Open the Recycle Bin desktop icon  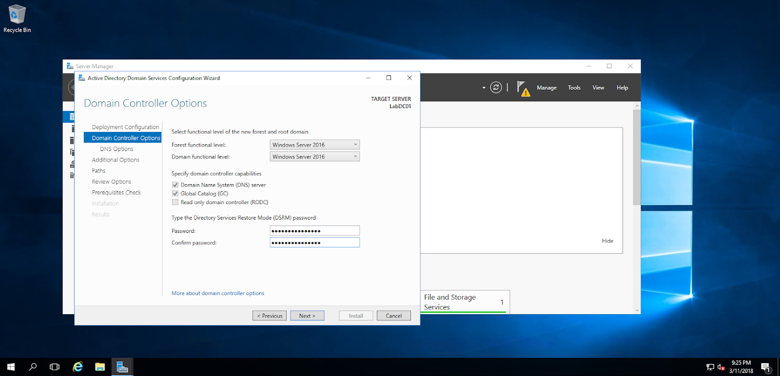17,19
